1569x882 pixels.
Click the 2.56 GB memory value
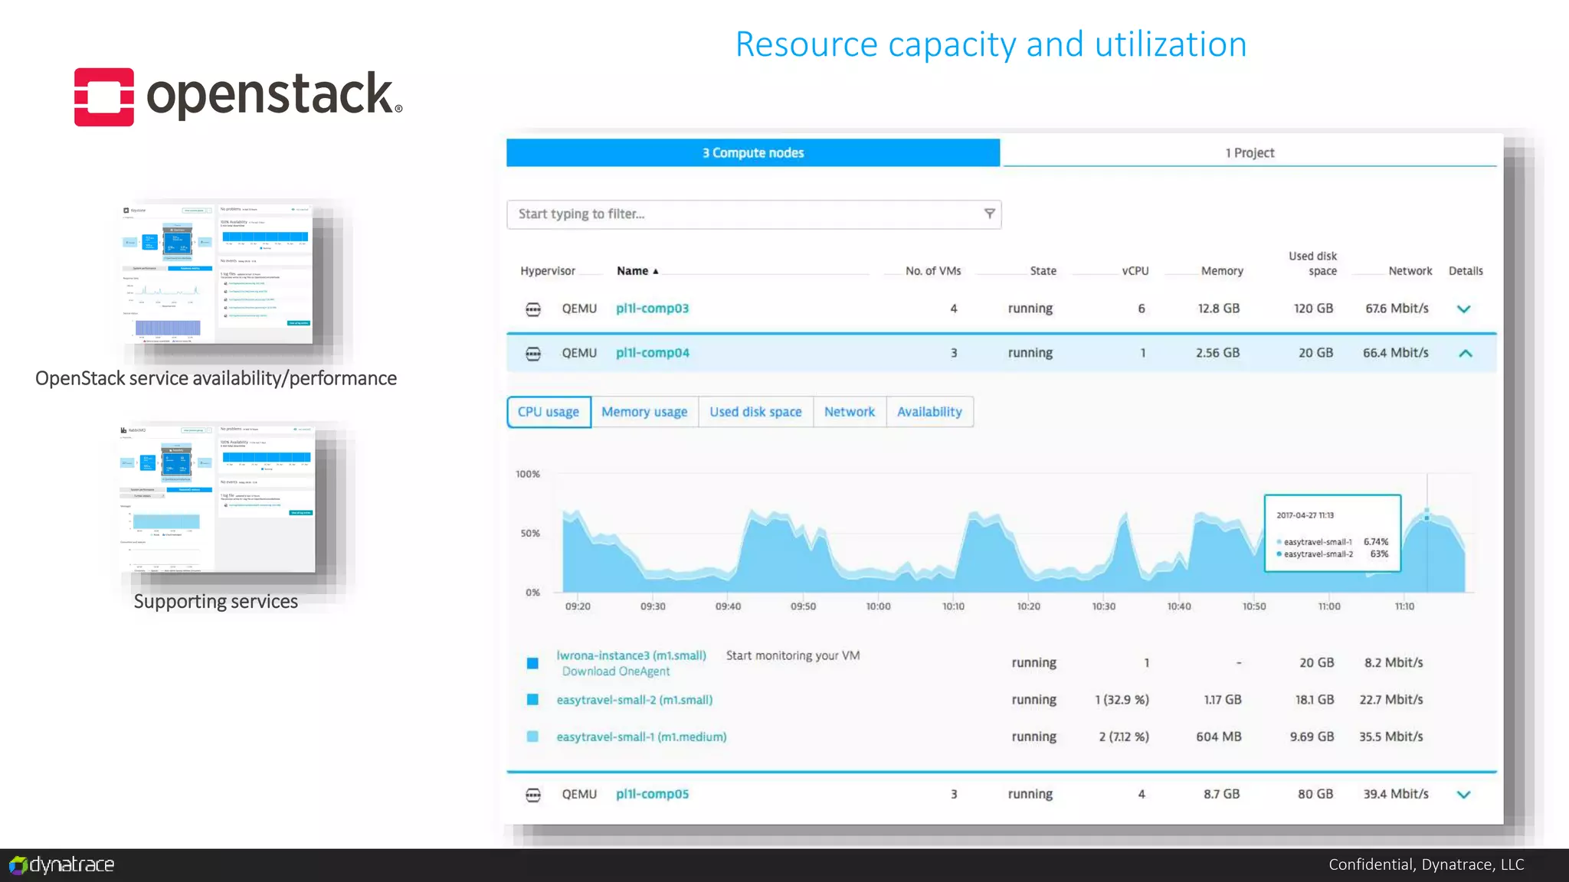pyautogui.click(x=1217, y=353)
